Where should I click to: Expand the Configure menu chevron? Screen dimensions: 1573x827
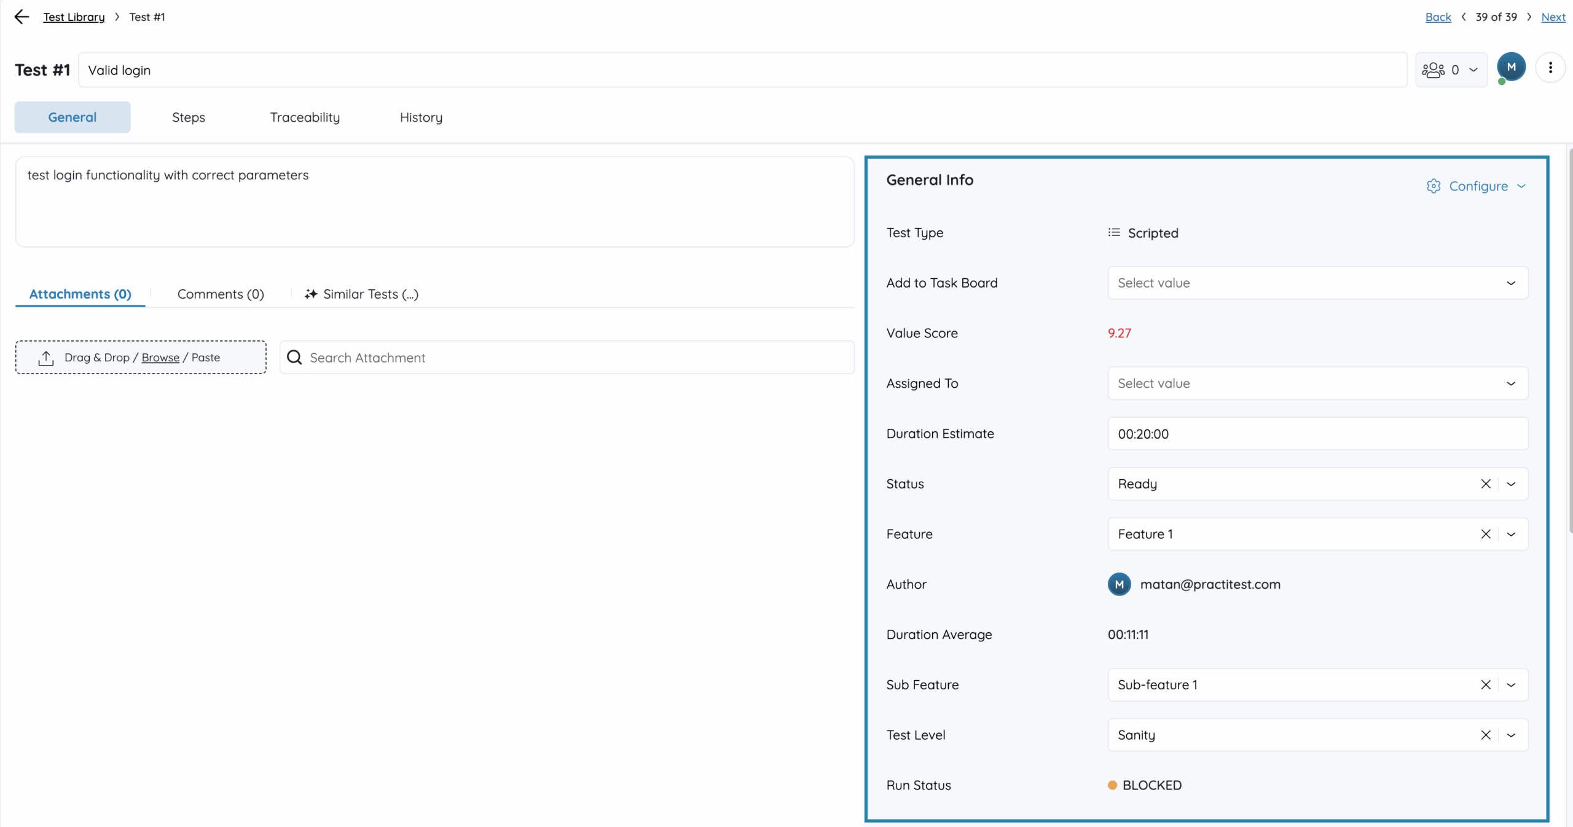click(x=1521, y=186)
